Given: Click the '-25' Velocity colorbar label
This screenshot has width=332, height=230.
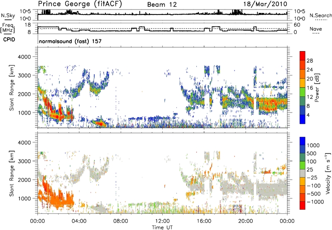Looking at the screenshot, I should [x=312, y=177].
